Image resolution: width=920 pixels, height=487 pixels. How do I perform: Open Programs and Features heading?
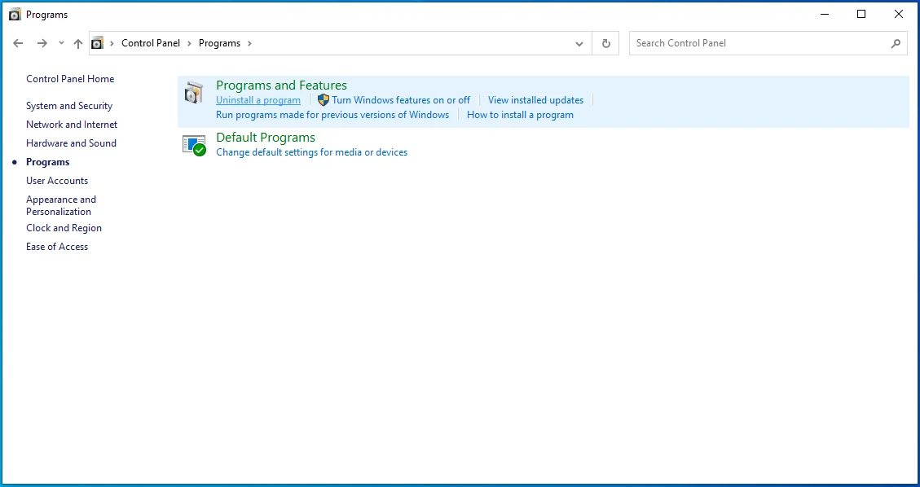[x=282, y=86]
